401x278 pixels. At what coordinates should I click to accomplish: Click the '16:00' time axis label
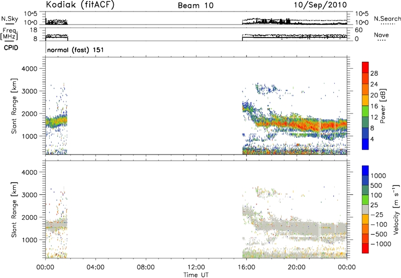246,267
